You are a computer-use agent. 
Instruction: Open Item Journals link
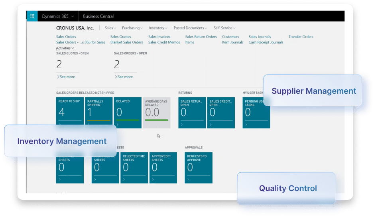point(233,42)
